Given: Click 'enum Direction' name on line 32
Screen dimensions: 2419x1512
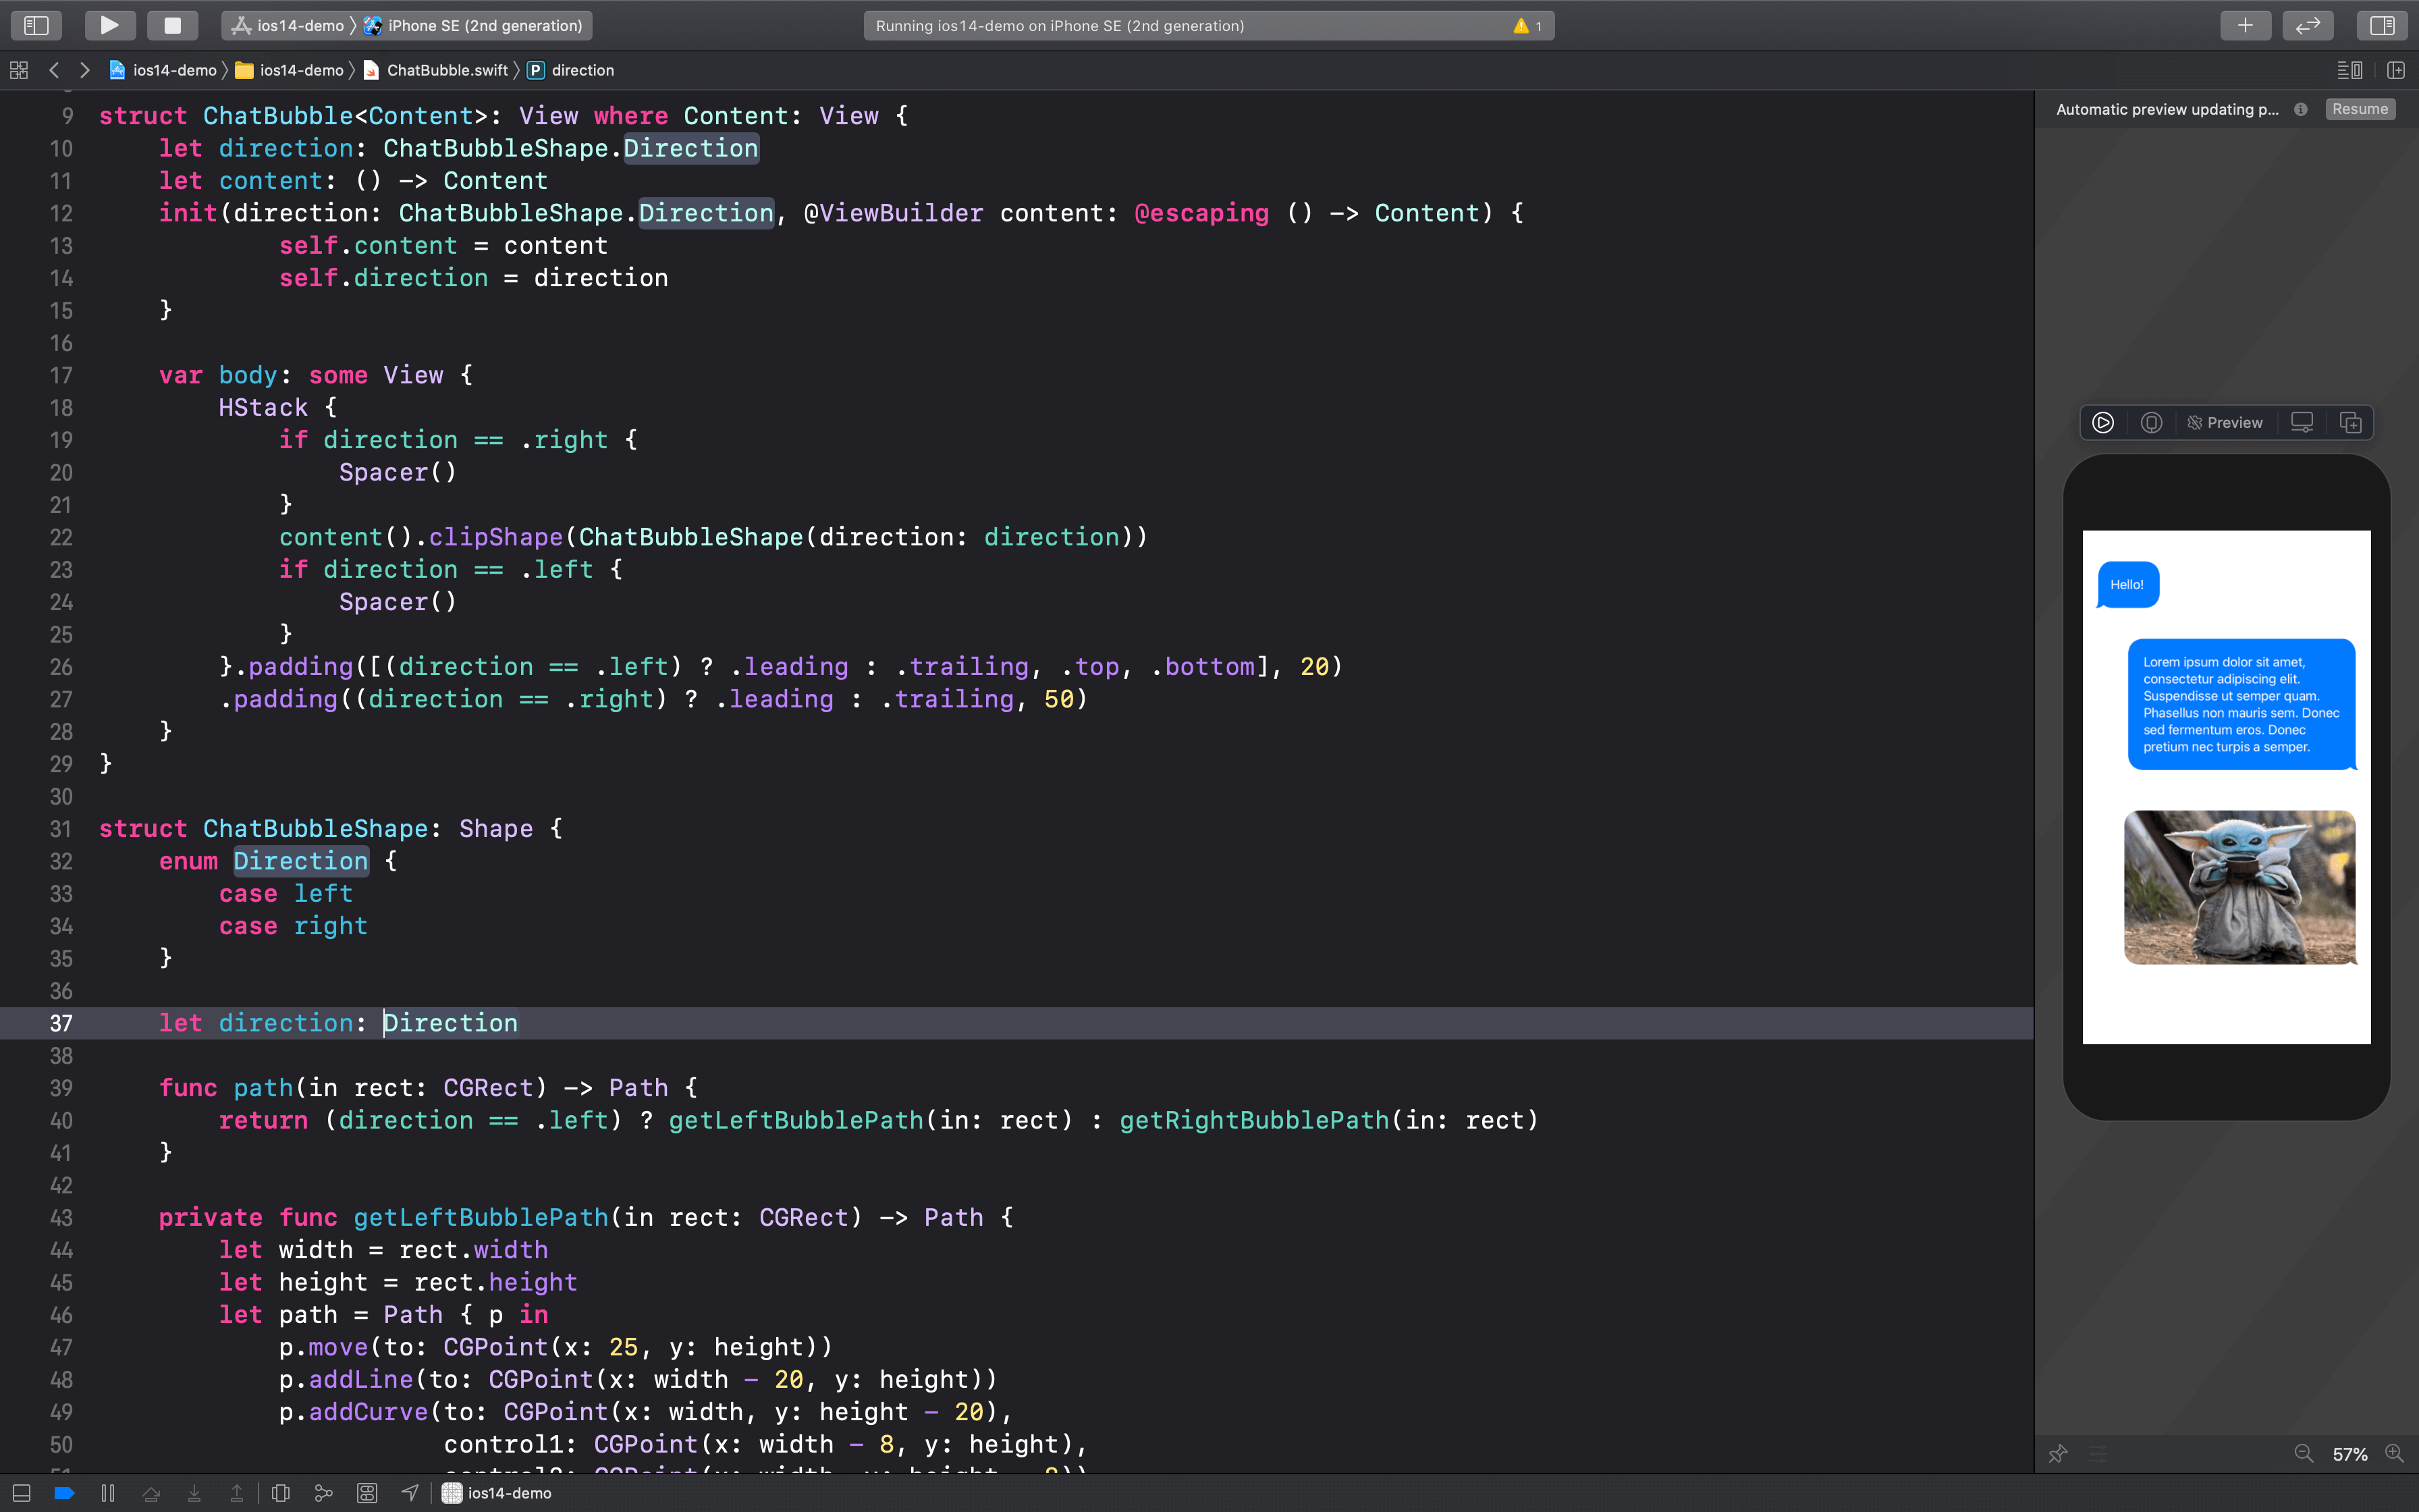Looking at the screenshot, I should 301,861.
